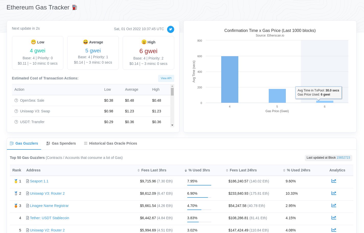Open the Seaport 1.1 address link
364x233 pixels.
(39, 181)
